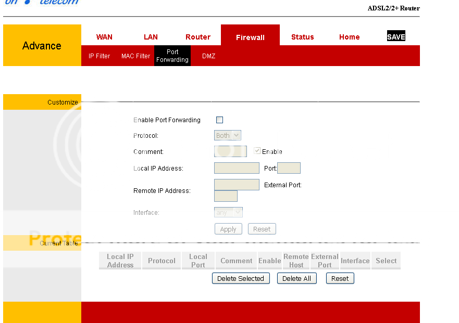Viewport: 459px width, 323px height.
Task: Switch to the Router tab
Action: coord(198,37)
